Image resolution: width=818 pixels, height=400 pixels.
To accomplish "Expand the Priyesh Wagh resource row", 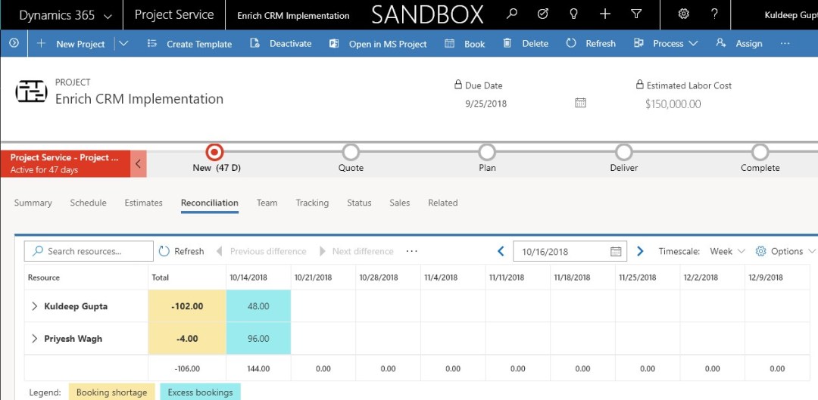I will 34,339.
